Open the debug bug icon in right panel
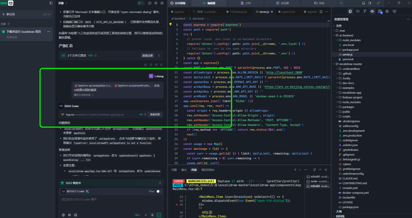This screenshot has height=218, width=412. [387, 11]
